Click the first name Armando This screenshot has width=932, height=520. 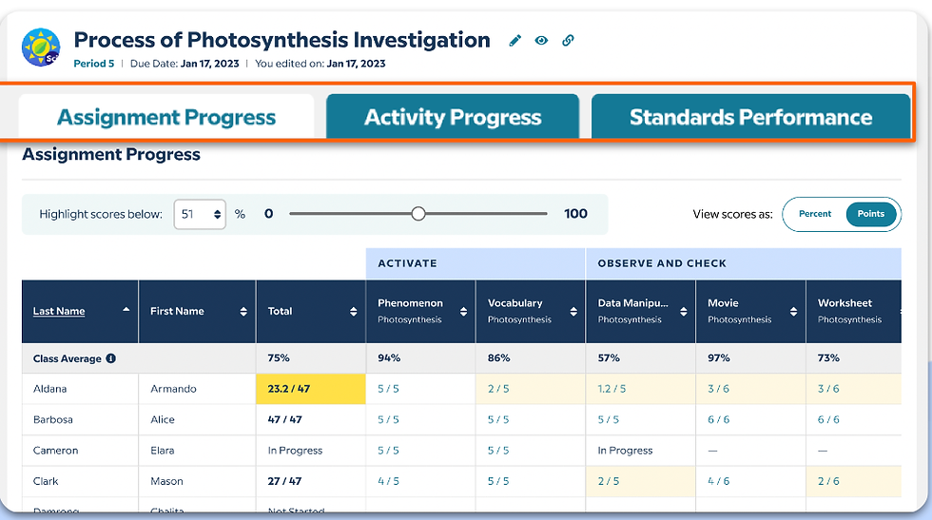point(173,389)
